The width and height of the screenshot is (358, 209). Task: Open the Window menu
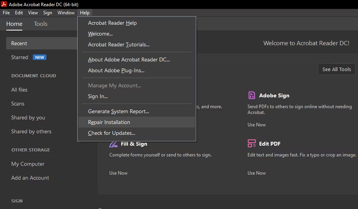coord(66,13)
